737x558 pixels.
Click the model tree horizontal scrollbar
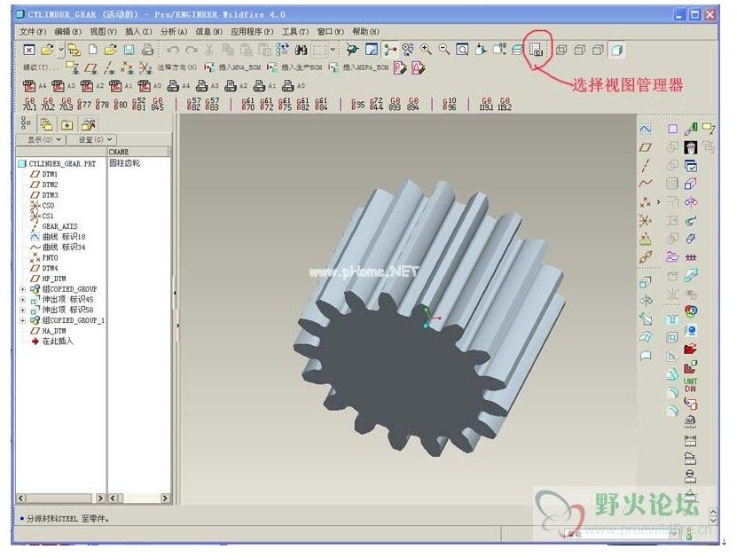click(x=60, y=498)
